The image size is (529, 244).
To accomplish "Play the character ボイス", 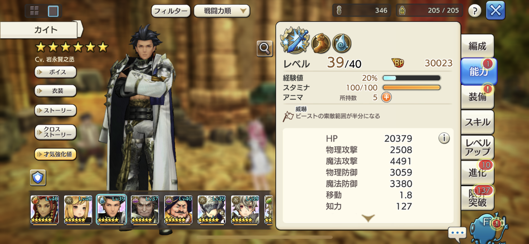I will point(55,72).
